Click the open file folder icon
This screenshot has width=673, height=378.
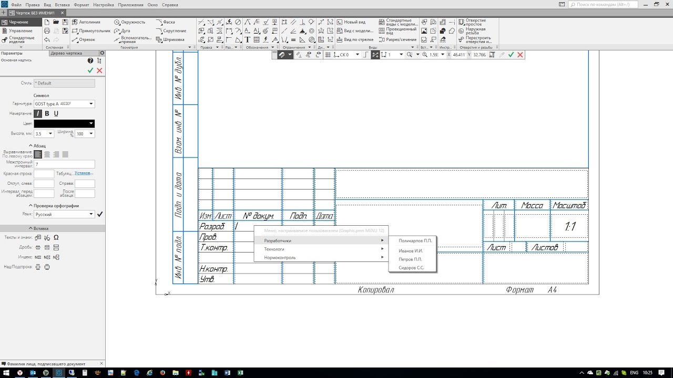(x=56, y=22)
